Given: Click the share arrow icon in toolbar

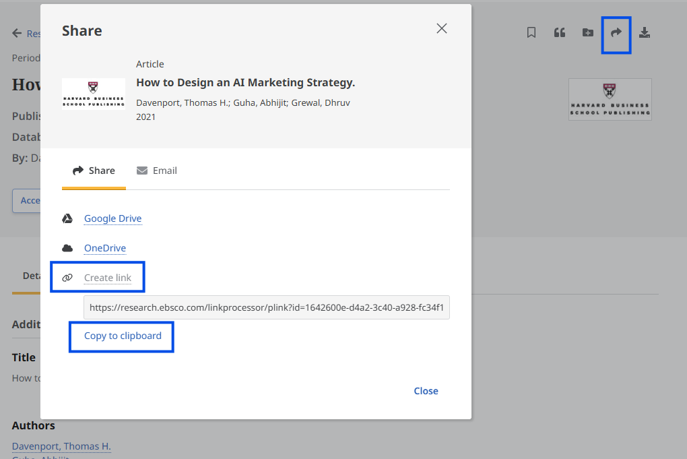Looking at the screenshot, I should 616,32.
